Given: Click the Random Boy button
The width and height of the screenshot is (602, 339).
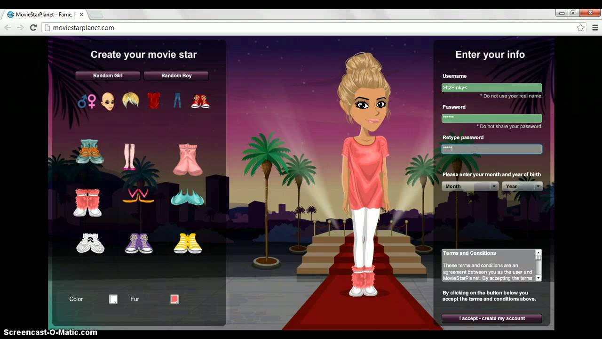Looking at the screenshot, I should click(x=176, y=75).
